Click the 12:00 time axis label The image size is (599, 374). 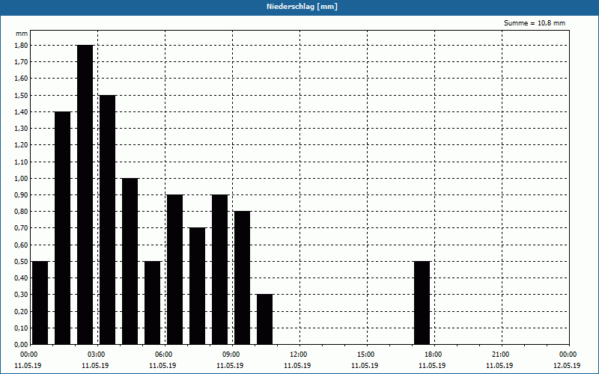tap(297, 355)
